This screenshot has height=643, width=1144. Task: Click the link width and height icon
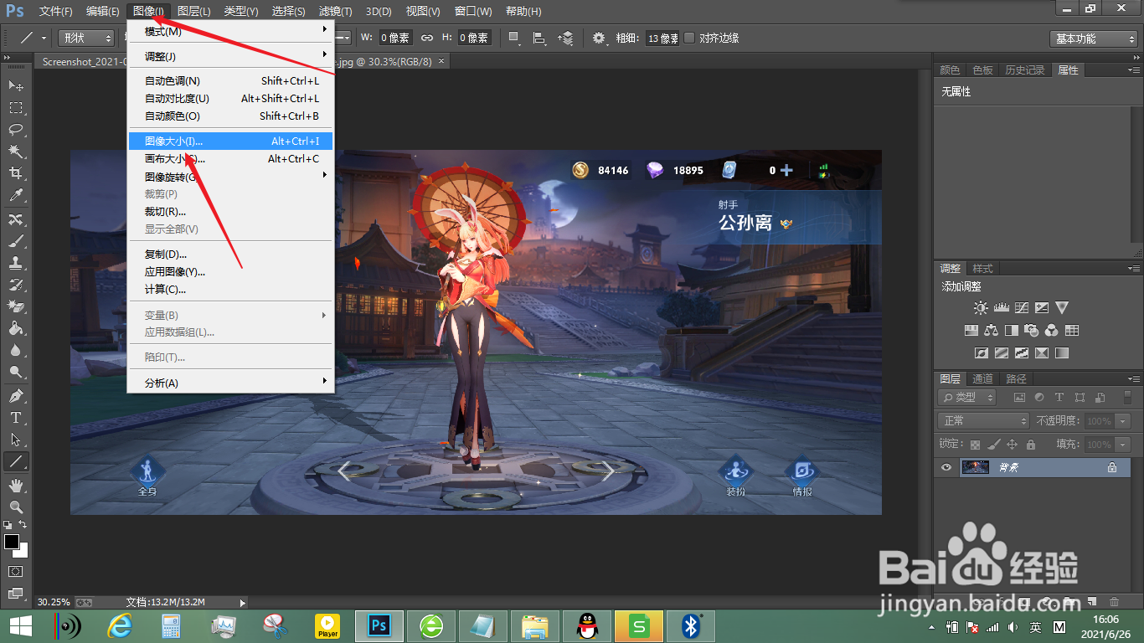pos(427,39)
